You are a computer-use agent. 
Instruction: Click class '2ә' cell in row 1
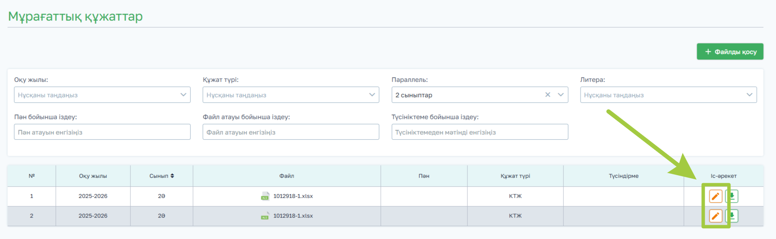[x=162, y=196]
